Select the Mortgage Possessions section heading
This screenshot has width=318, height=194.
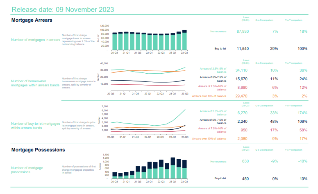pos(38,150)
